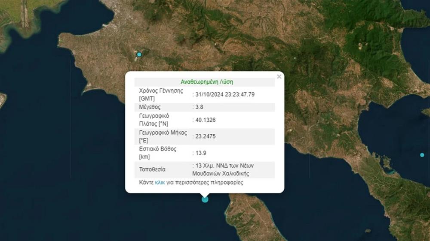Click the 'Μέγεθος' row label
Image resolution: width=430 pixels, height=241 pixels.
click(150, 107)
